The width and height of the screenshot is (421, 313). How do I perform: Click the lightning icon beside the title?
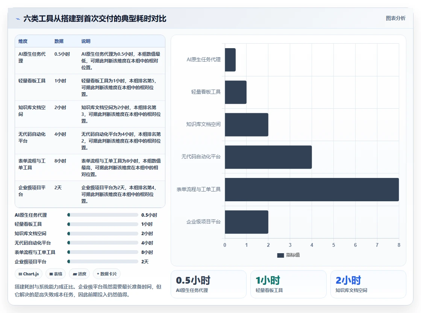click(18, 19)
